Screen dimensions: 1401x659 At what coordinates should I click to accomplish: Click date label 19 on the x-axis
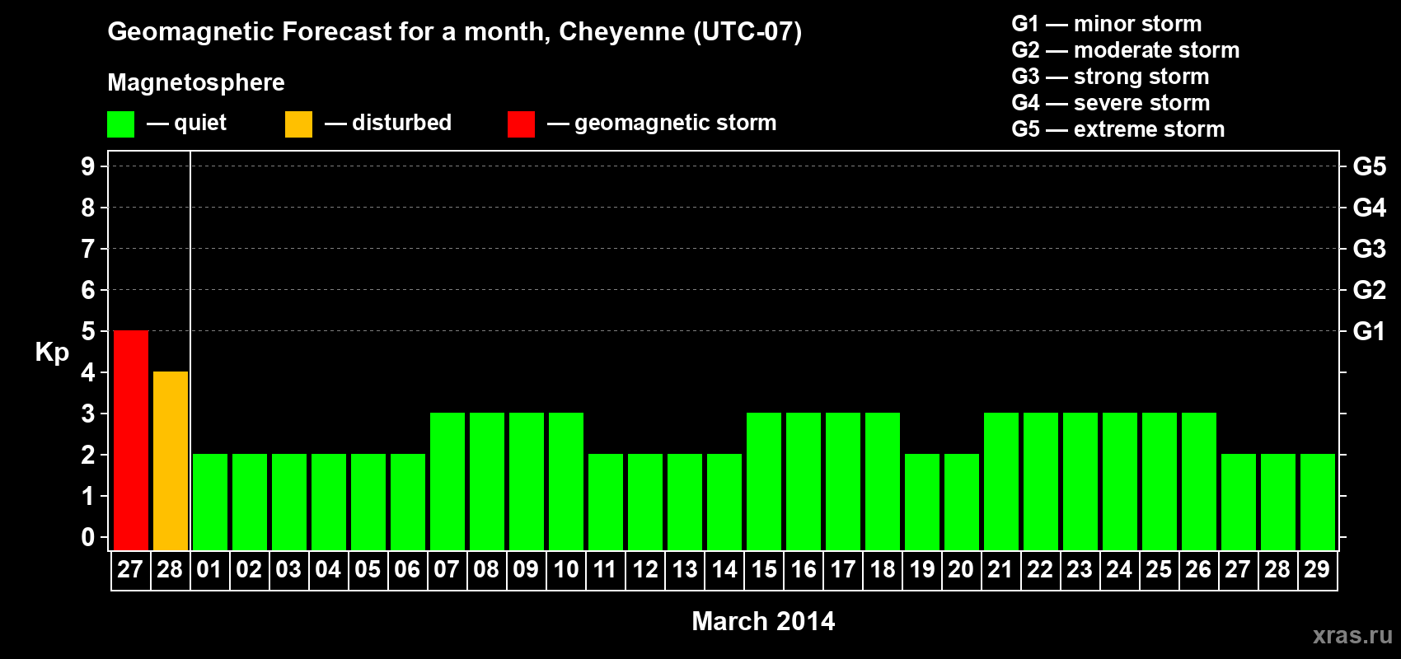(x=921, y=569)
